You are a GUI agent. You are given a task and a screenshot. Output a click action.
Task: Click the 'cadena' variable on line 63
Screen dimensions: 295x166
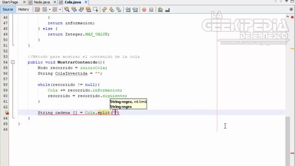63,113
